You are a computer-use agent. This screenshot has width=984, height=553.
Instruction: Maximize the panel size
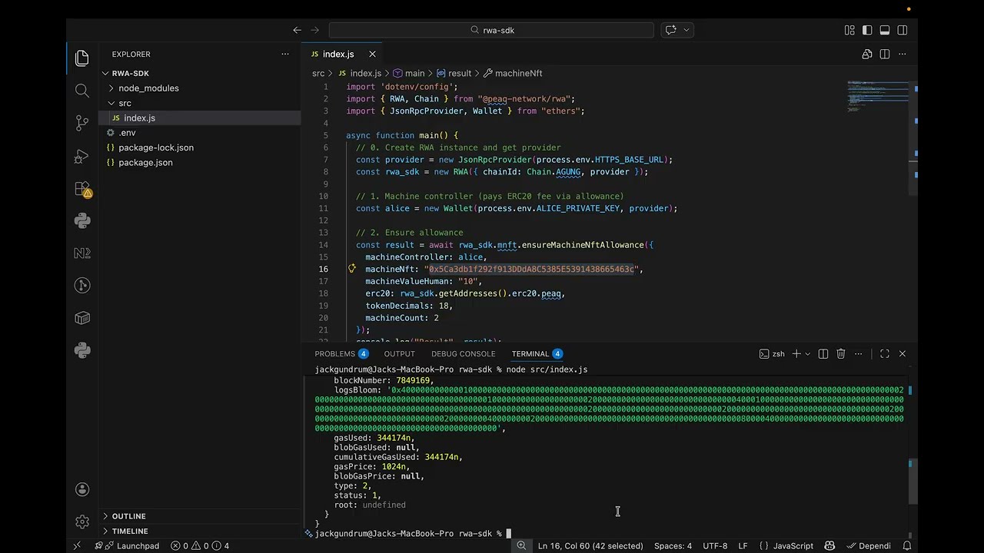[x=885, y=353]
